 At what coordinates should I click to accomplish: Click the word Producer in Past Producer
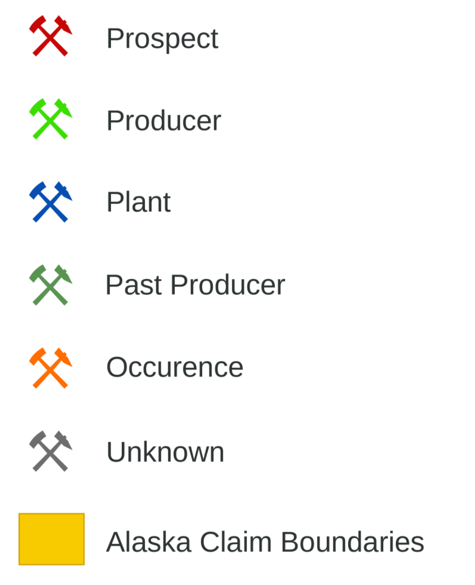228,285
